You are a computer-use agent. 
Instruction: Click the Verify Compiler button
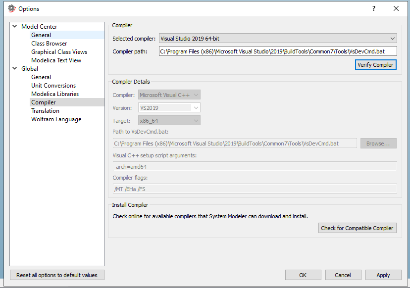click(x=375, y=65)
